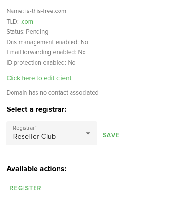The height and width of the screenshot is (202, 179).
Task: Expand the Registrar dropdown arrow
Action: pos(88,133)
